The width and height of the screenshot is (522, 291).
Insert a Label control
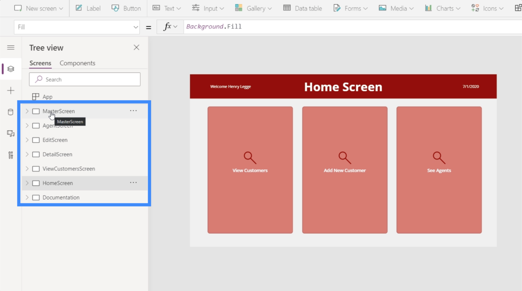88,8
